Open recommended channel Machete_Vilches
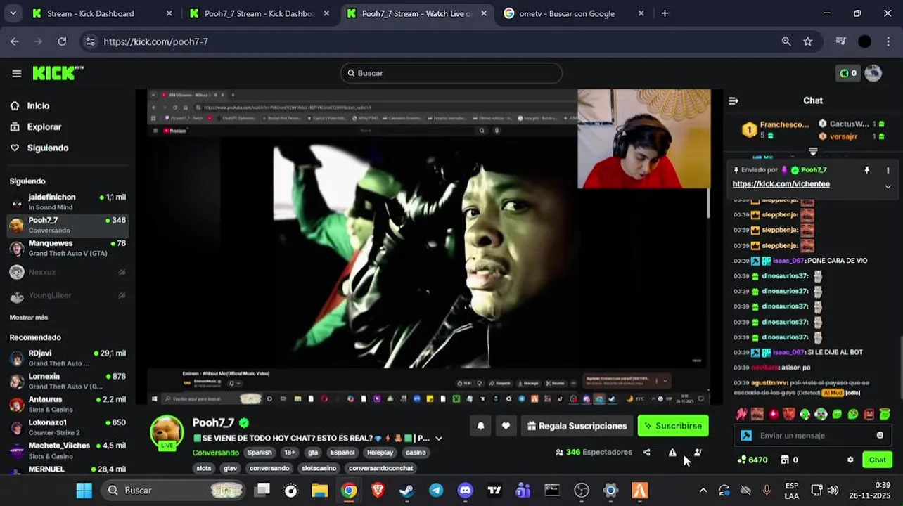The height and width of the screenshot is (506, 903). pos(68,450)
